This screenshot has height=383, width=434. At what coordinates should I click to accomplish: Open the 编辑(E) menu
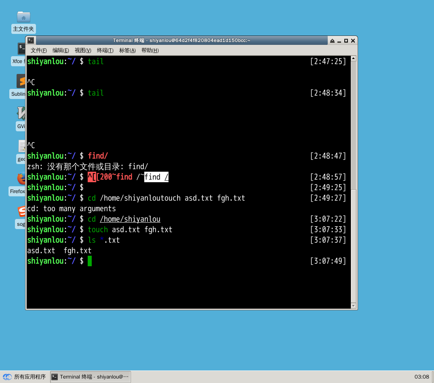(61, 51)
